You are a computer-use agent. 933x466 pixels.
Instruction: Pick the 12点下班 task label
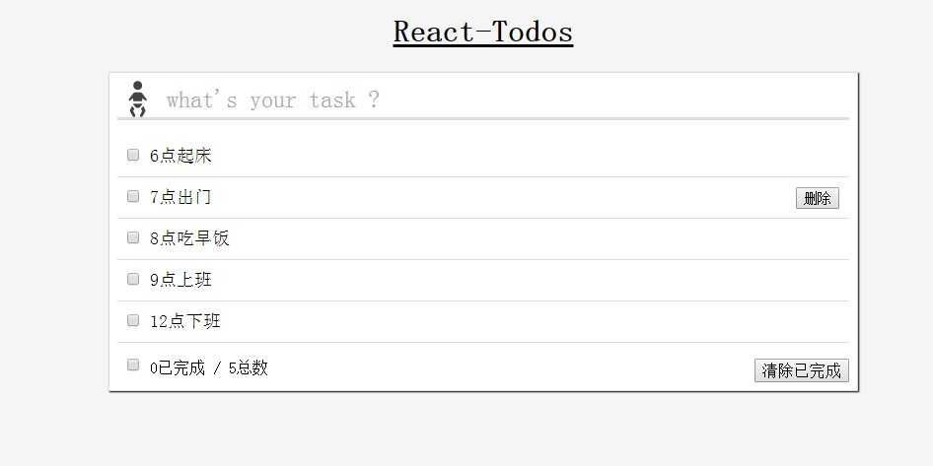point(184,321)
